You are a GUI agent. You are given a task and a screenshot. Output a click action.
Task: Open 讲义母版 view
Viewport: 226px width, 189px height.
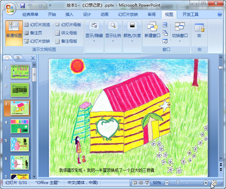pyautogui.click(x=66, y=33)
